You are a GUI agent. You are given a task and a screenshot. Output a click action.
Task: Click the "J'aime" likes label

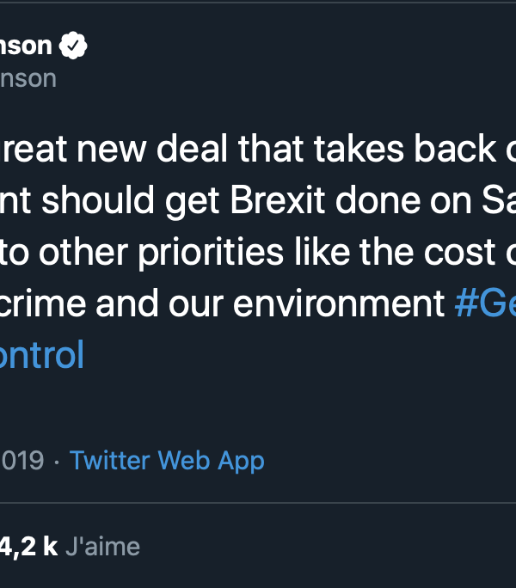(102, 546)
